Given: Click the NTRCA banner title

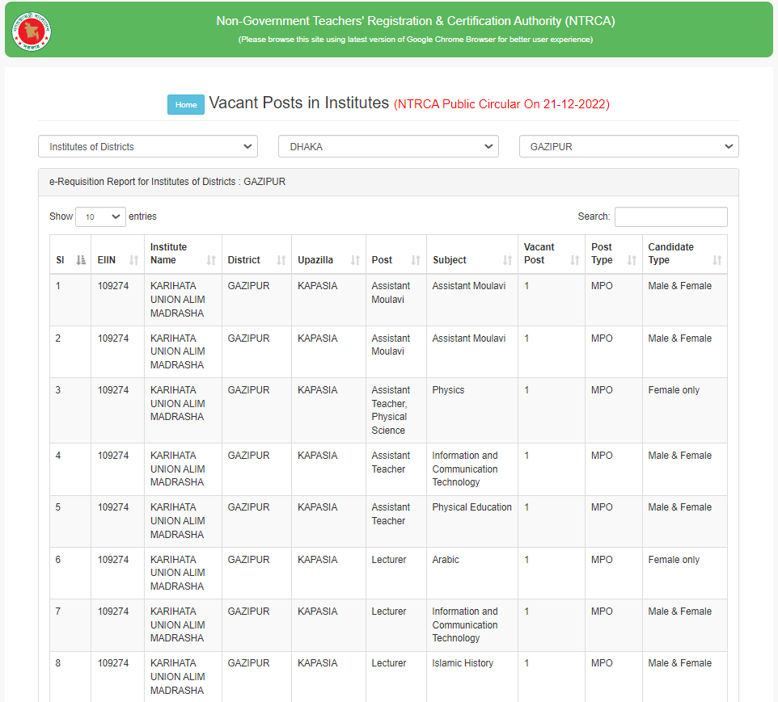Looking at the screenshot, I should [416, 21].
